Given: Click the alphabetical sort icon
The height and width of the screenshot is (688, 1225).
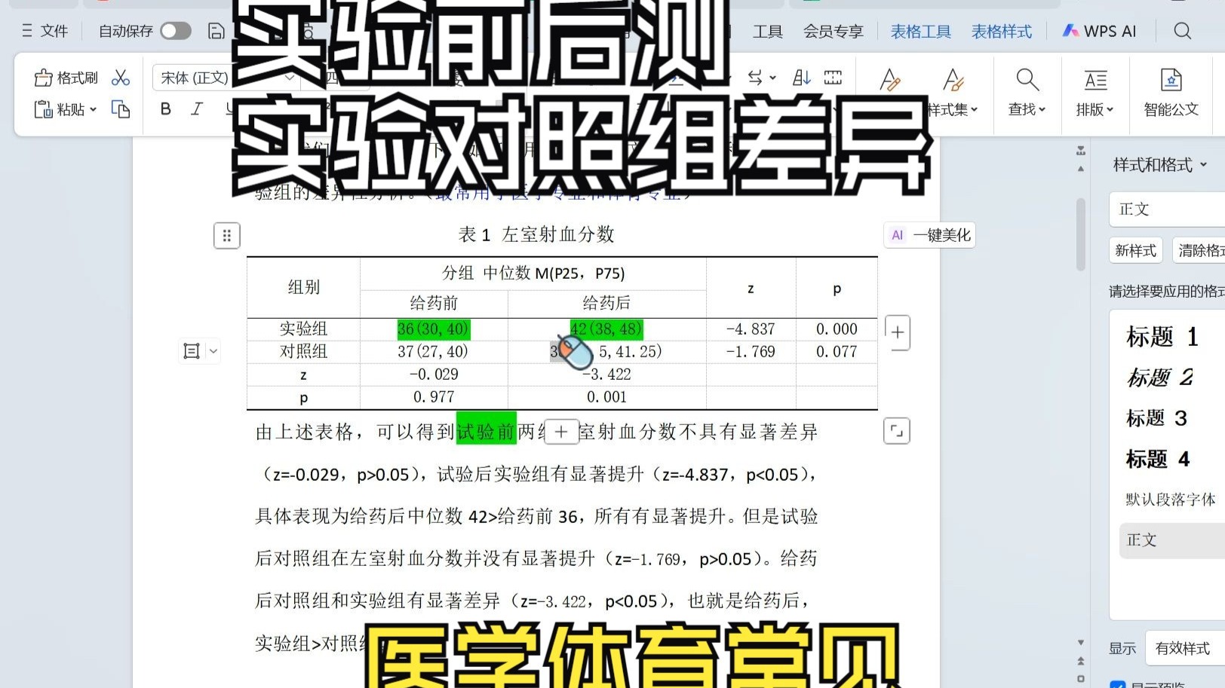Looking at the screenshot, I should pyautogui.click(x=800, y=77).
